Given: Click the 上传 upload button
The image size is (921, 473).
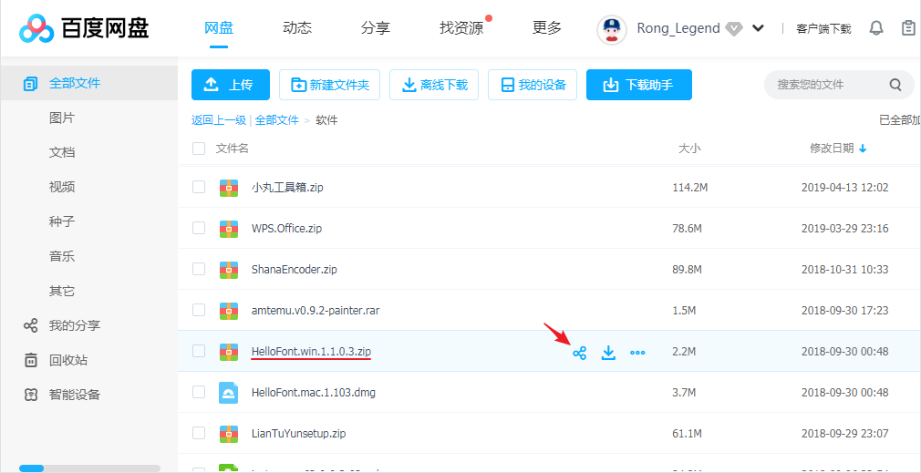Looking at the screenshot, I should 230,85.
